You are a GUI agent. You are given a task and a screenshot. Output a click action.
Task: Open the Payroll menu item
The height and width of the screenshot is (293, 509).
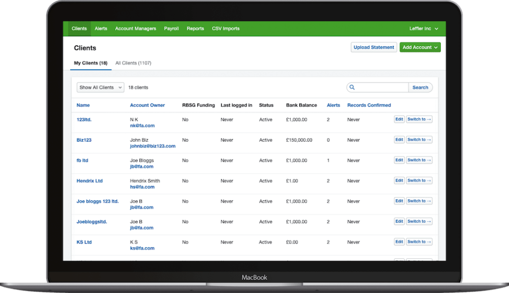tap(171, 29)
